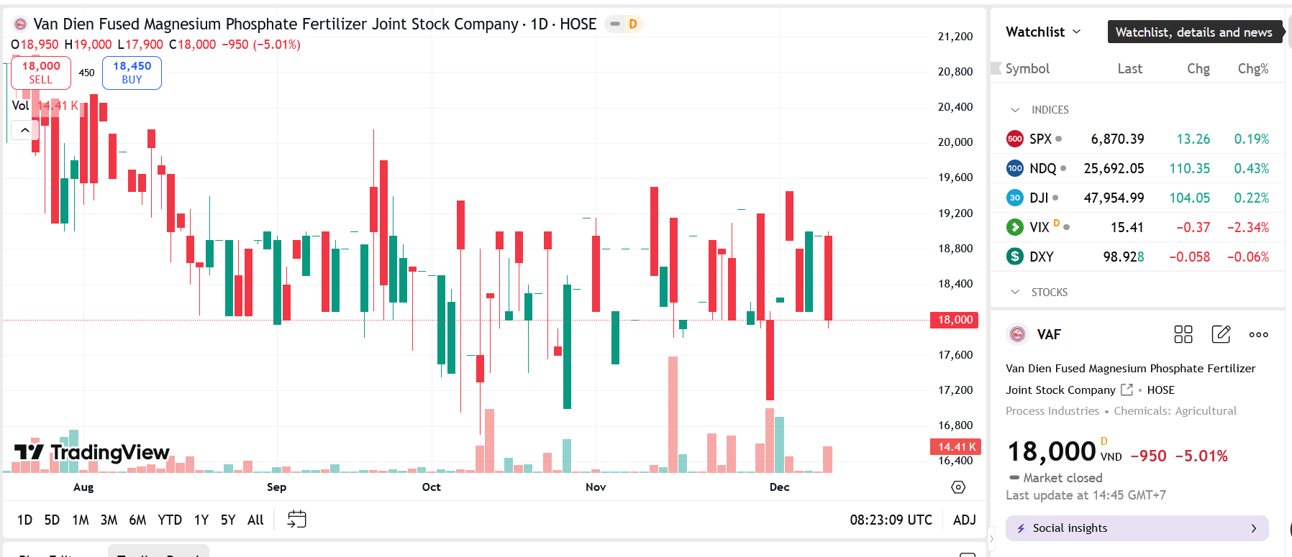The height and width of the screenshot is (557, 1292).
Task: Click the TradingView logo
Action: point(92,452)
